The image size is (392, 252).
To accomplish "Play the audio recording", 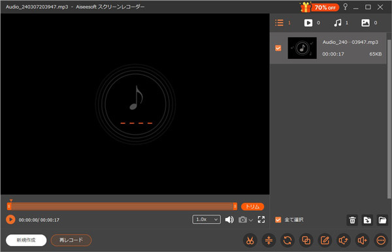I will (x=10, y=220).
